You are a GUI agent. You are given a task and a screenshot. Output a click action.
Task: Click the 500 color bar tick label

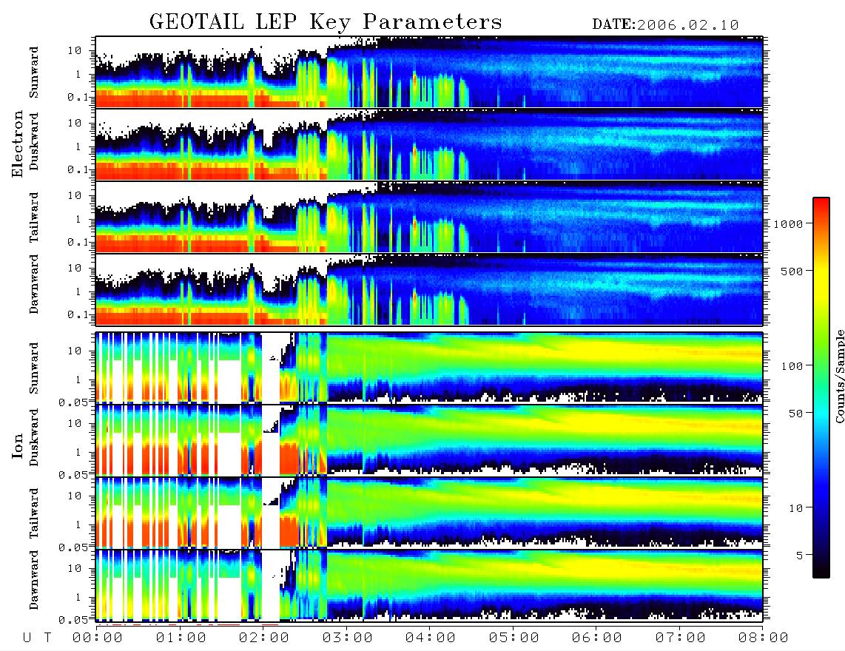click(792, 271)
